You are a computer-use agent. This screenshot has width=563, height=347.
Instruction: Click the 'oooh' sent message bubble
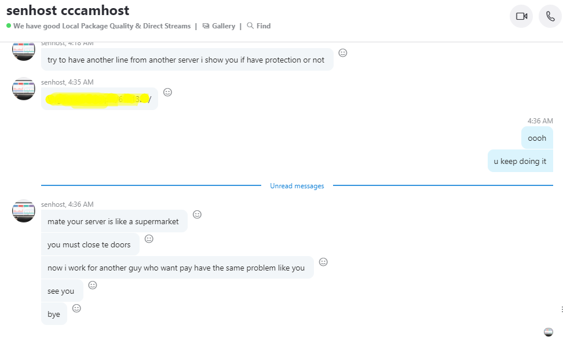pos(537,138)
